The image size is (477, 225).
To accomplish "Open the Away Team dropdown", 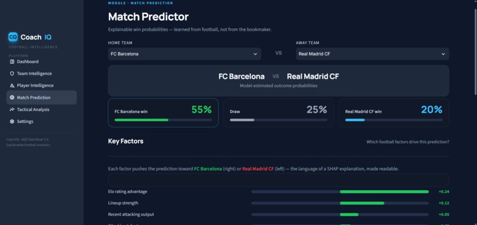I will coord(372,54).
